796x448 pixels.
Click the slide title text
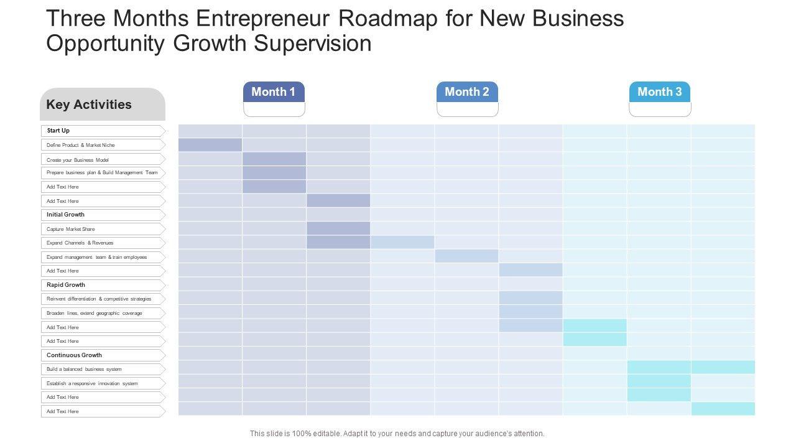coord(335,31)
